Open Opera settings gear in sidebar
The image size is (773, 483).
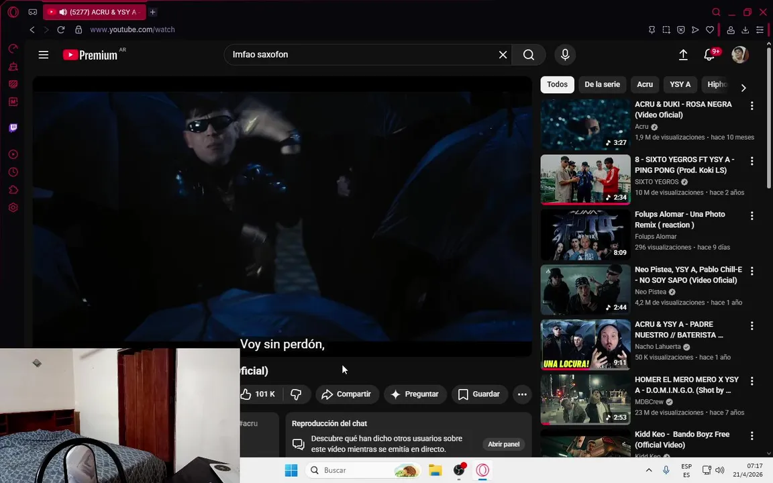(13, 207)
